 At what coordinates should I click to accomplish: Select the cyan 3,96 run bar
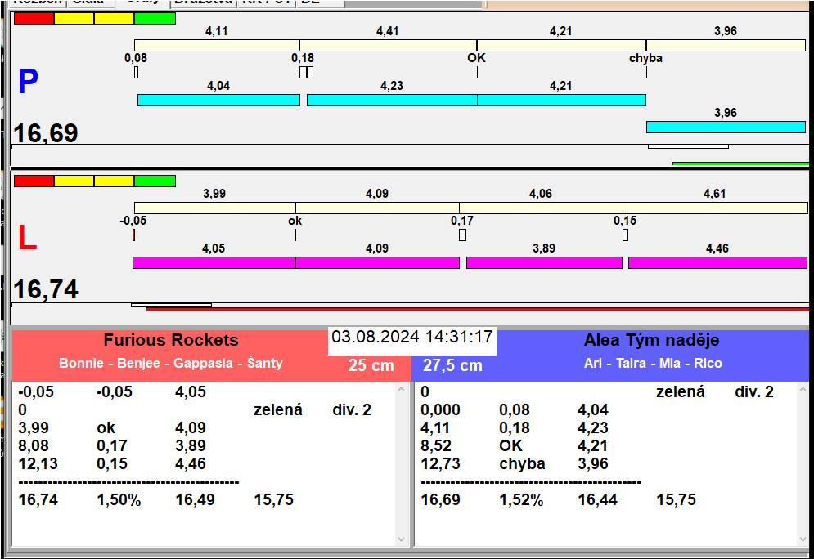click(x=726, y=127)
